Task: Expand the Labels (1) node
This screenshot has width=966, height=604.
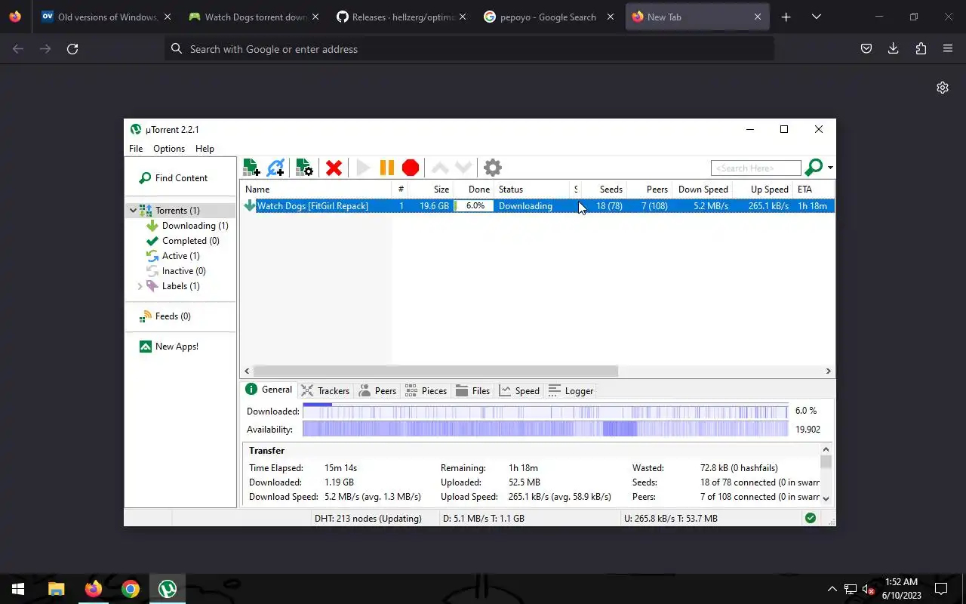Action: tap(140, 286)
